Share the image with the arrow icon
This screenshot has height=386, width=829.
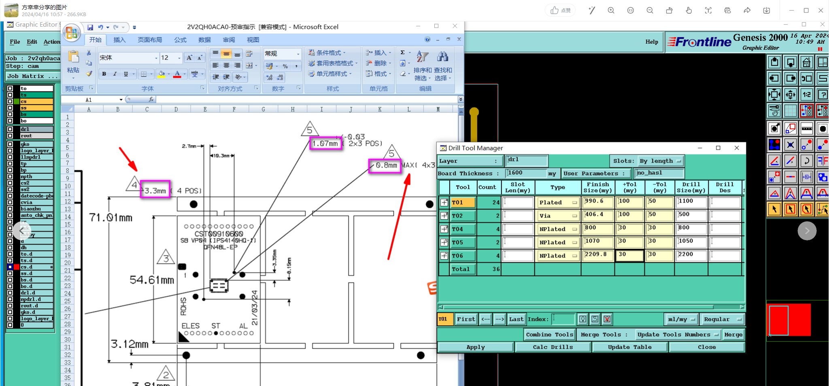point(747,11)
